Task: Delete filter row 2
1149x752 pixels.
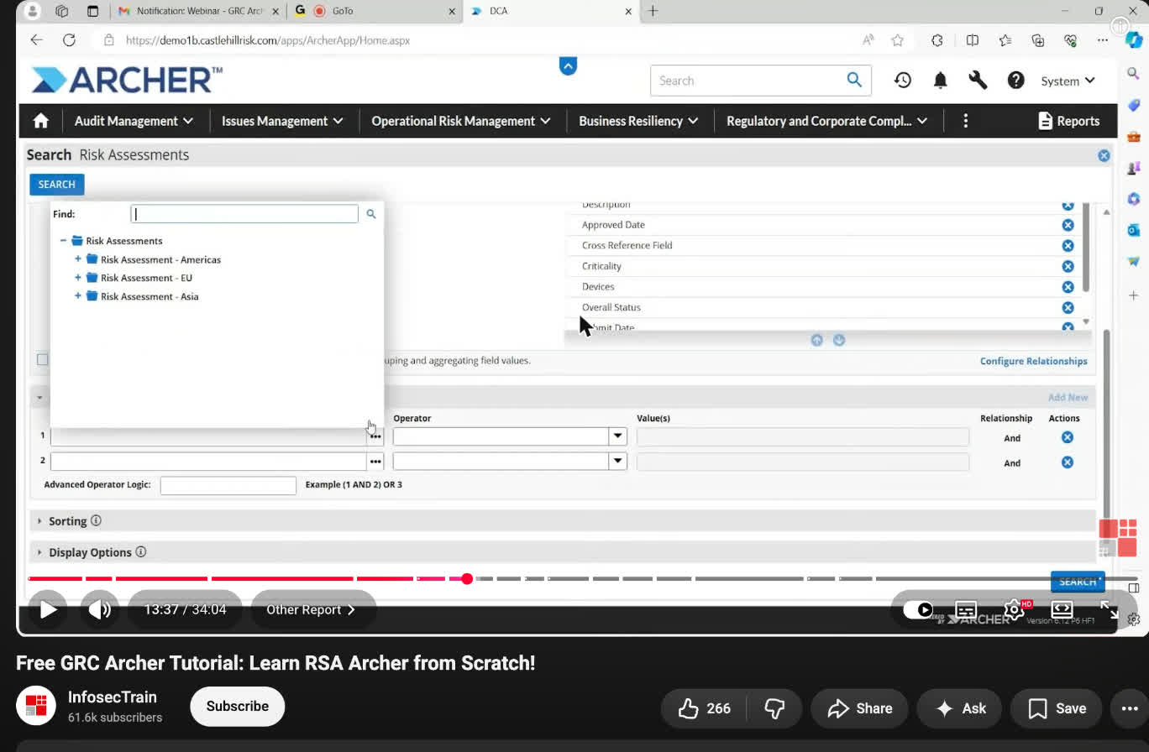Action: pyautogui.click(x=1068, y=462)
